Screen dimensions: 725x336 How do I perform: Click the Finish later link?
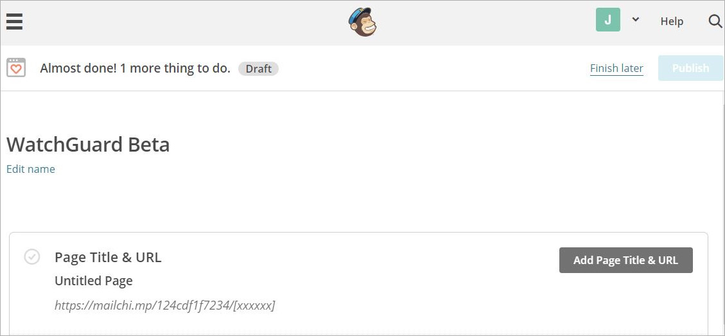click(x=616, y=68)
